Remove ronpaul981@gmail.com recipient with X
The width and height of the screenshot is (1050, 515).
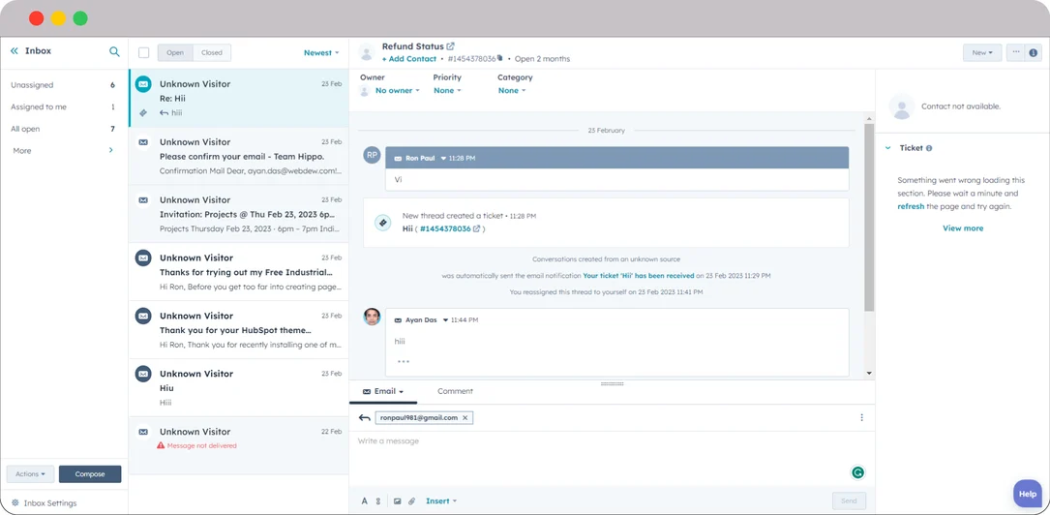[x=465, y=417]
